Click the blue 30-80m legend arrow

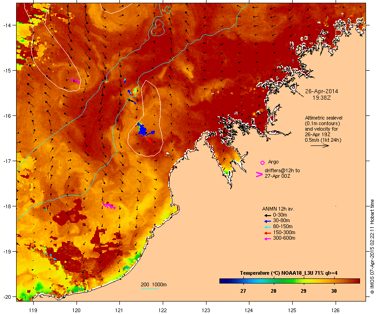[x=267, y=221]
